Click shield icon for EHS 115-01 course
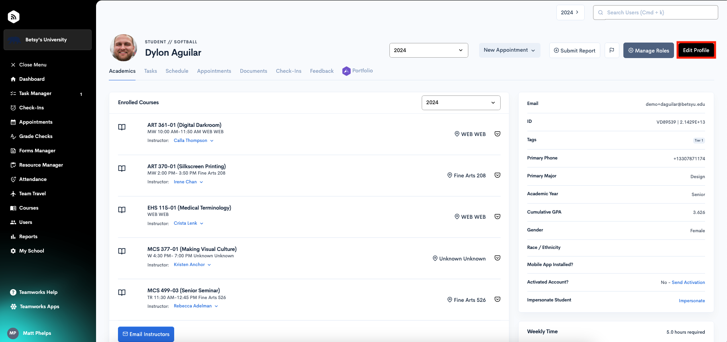 [x=497, y=217]
